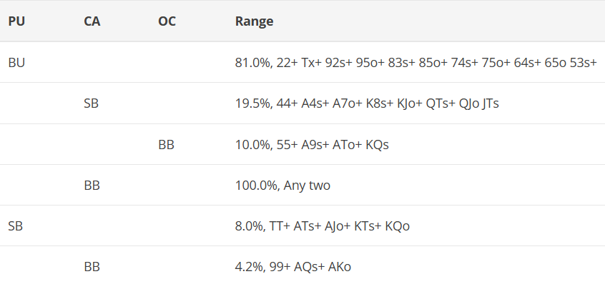Viewport: 605px width, 299px height.
Task: Click the CA column header
Action: point(92,21)
